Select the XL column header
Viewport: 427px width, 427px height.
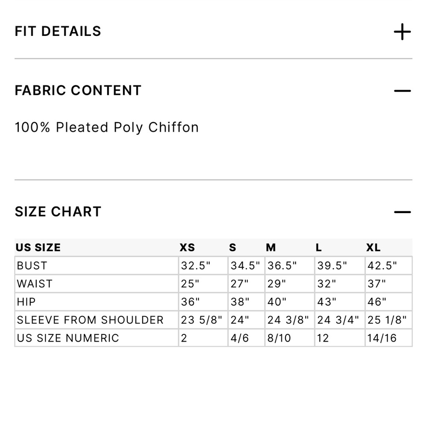[373, 248]
